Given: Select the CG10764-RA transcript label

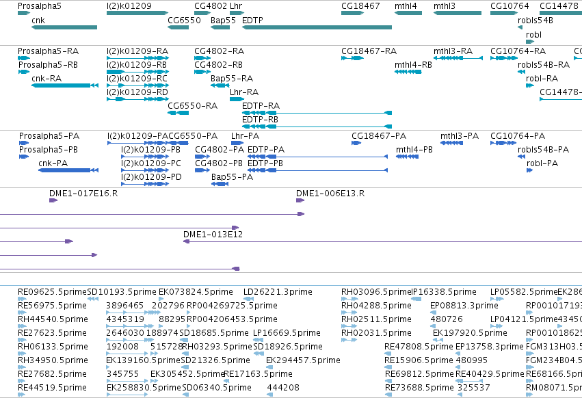Looking at the screenshot, I should click(518, 51).
